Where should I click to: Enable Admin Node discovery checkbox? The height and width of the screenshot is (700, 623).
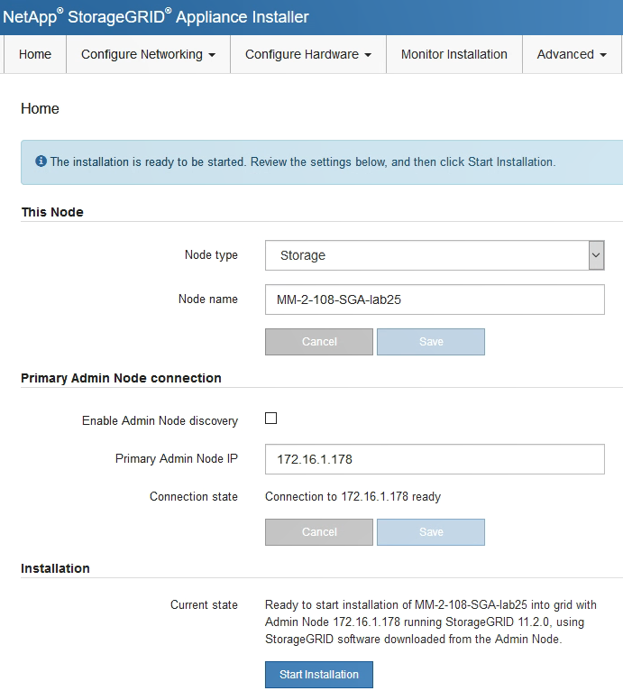[x=270, y=419]
